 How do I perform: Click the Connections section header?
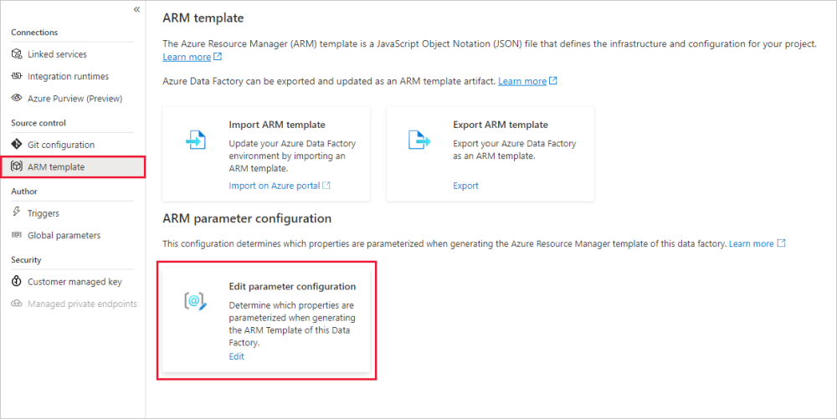34,32
